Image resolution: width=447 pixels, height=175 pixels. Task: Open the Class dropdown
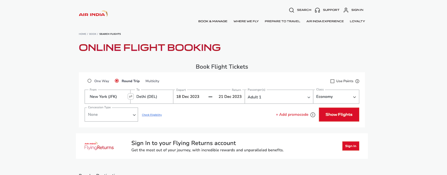(336, 97)
